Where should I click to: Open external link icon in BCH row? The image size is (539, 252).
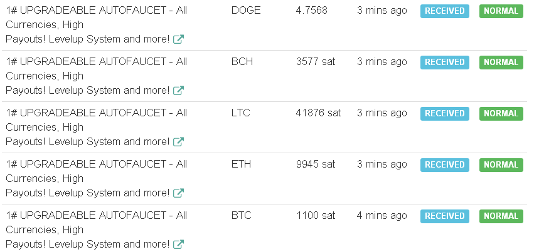[178, 91]
